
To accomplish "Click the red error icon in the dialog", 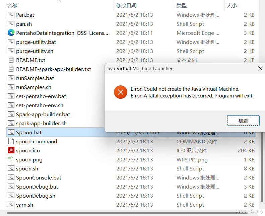I will click(121, 92).
